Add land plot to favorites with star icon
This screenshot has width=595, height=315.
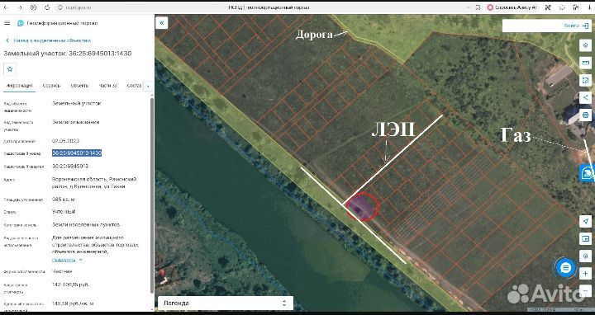[x=10, y=69]
